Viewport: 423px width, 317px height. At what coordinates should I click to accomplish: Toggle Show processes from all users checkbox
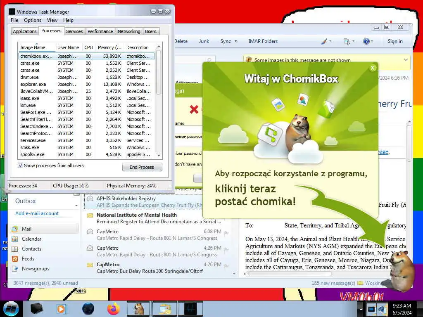pos(20,166)
